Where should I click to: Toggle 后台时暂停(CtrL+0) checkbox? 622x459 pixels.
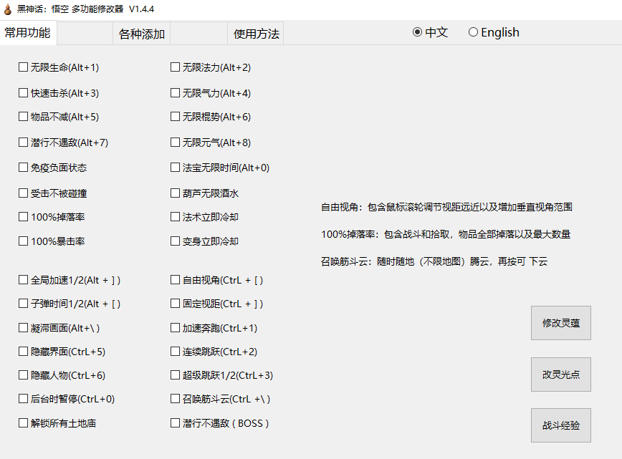[24, 399]
